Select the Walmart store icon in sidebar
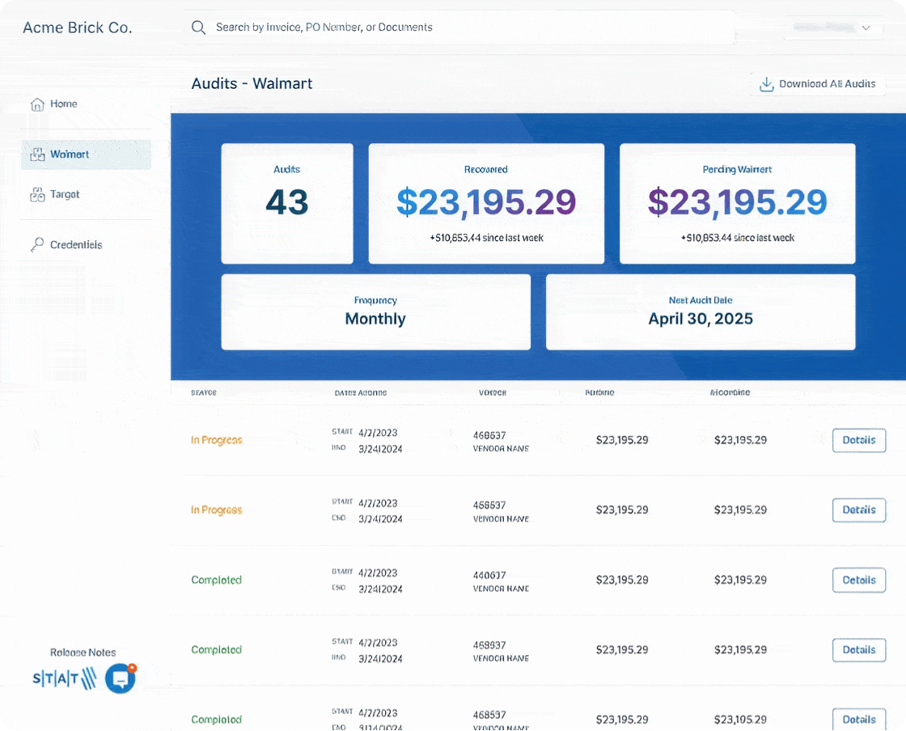The height and width of the screenshot is (731, 906). click(37, 154)
